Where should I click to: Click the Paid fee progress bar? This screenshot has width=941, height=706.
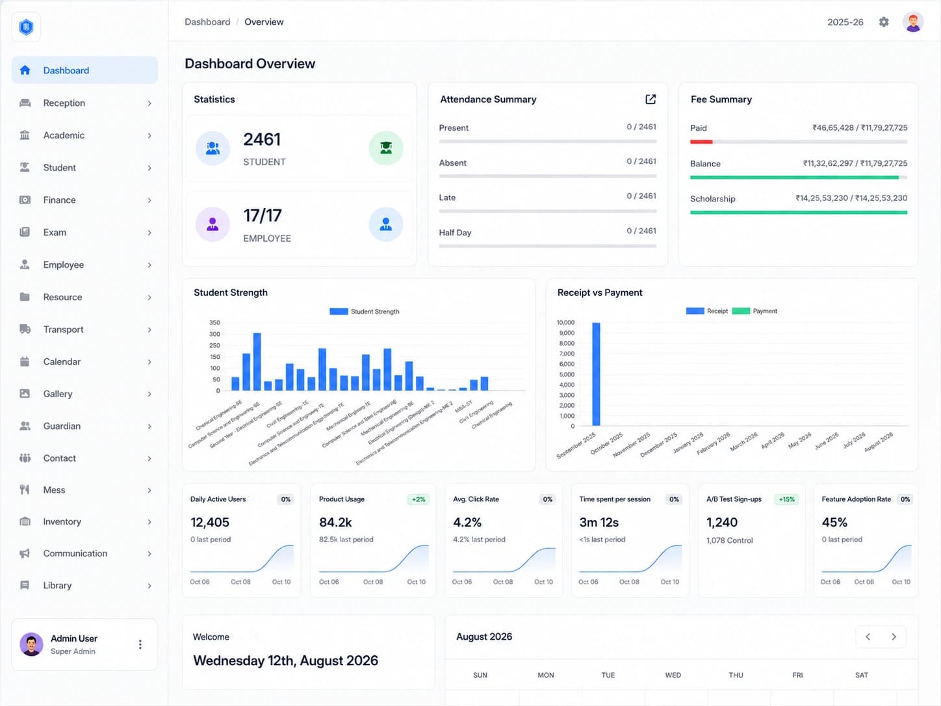click(799, 142)
